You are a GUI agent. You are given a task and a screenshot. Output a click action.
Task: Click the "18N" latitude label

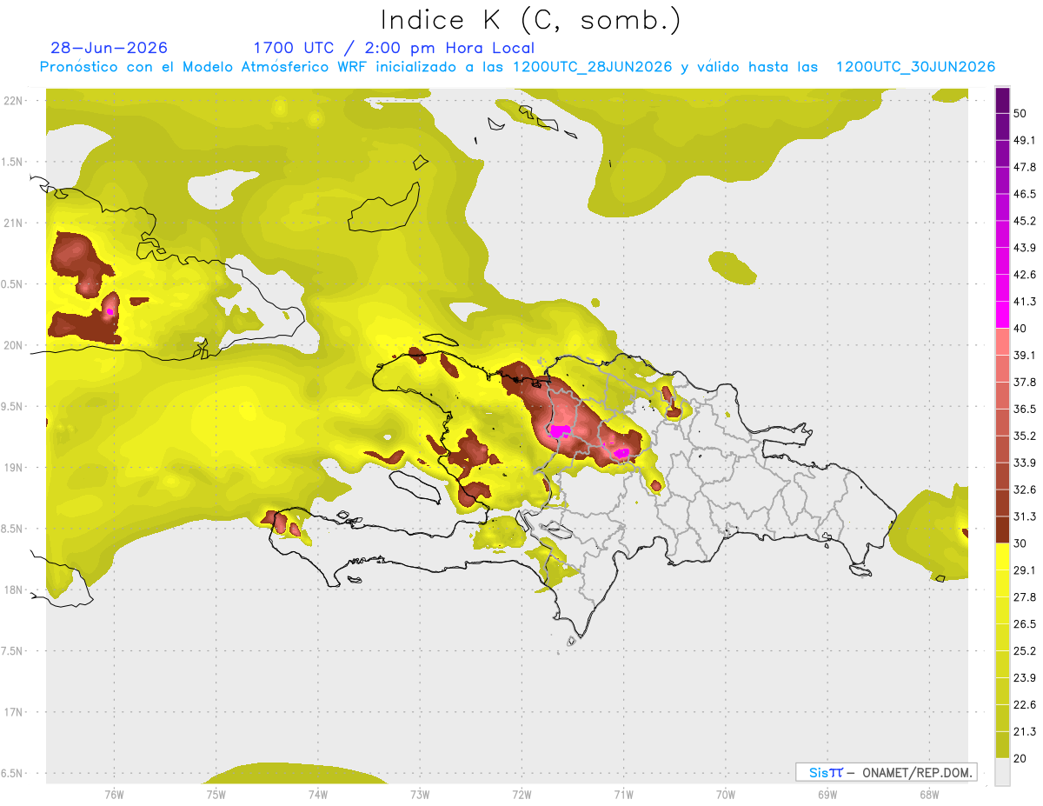(12, 590)
